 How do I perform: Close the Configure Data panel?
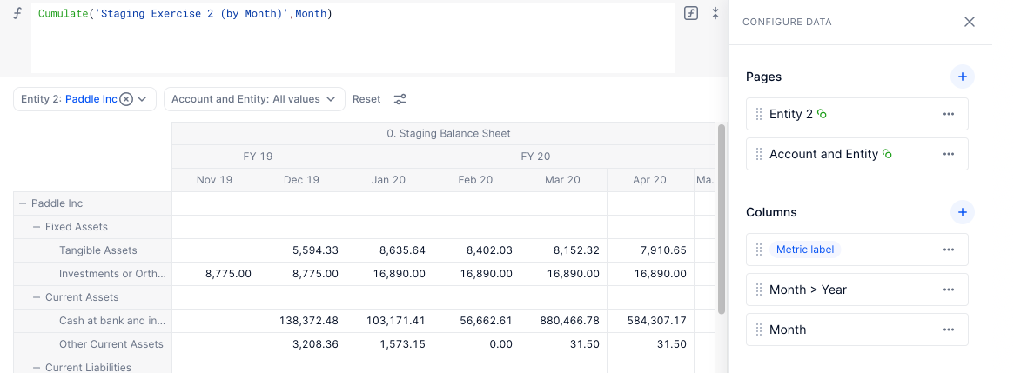[x=970, y=22]
